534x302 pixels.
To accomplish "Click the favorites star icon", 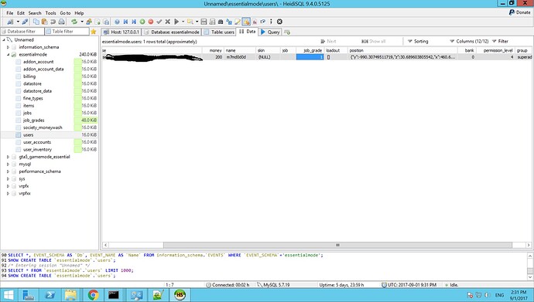I will coord(94,32).
